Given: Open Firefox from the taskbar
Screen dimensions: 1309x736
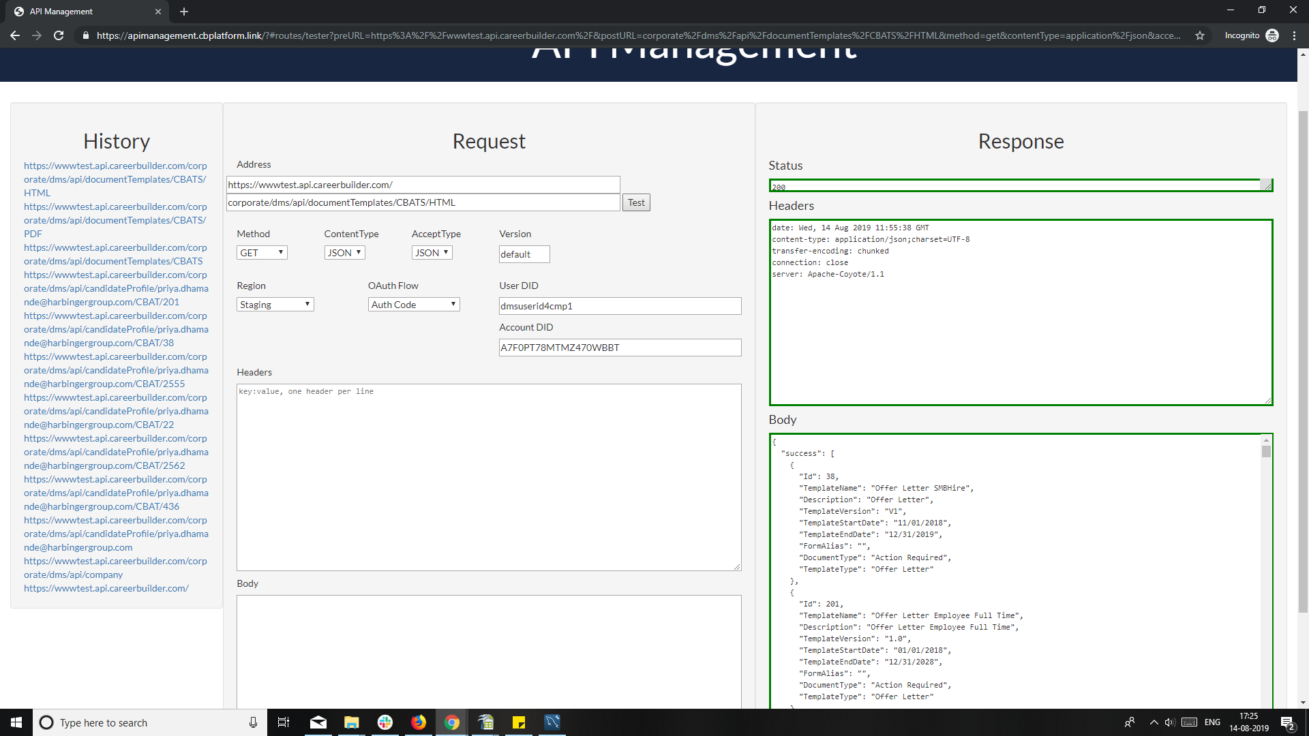Looking at the screenshot, I should coord(419,722).
